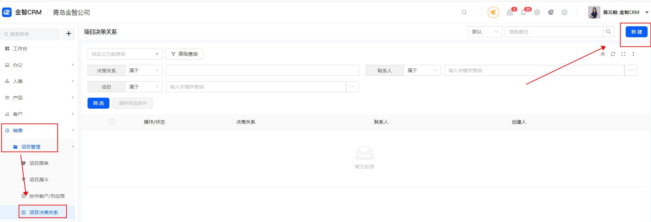Focus the 决策关系 value input
Viewport: 651px width, 222px height.
click(x=263, y=70)
